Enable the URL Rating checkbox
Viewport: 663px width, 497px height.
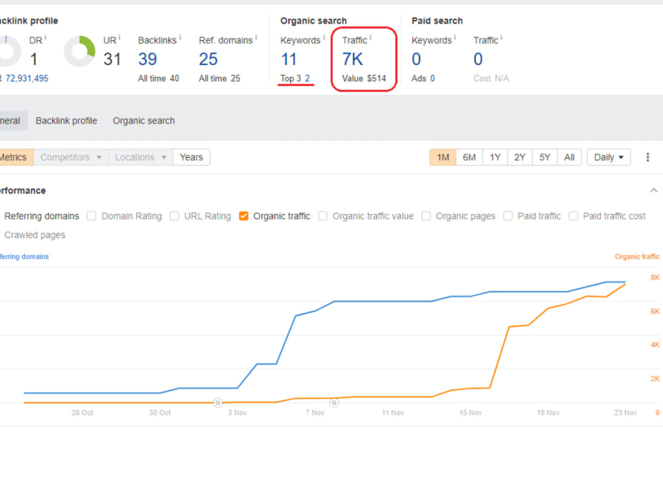pyautogui.click(x=174, y=216)
